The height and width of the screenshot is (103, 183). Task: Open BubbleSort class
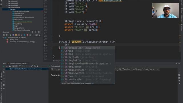(18, 15)
